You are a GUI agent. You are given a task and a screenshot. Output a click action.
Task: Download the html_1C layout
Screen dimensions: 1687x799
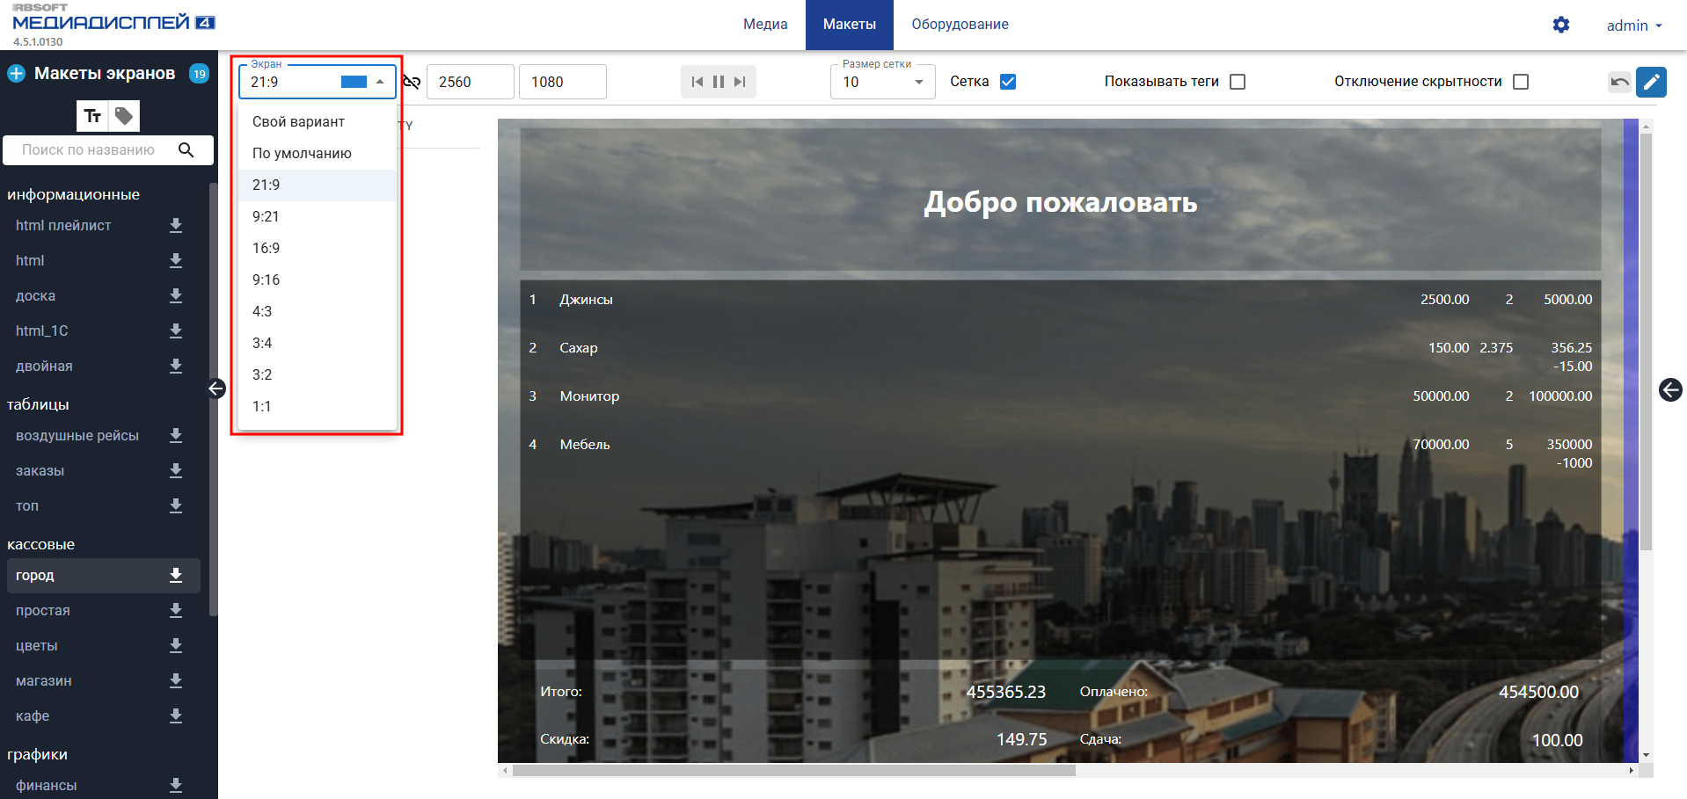[176, 331]
